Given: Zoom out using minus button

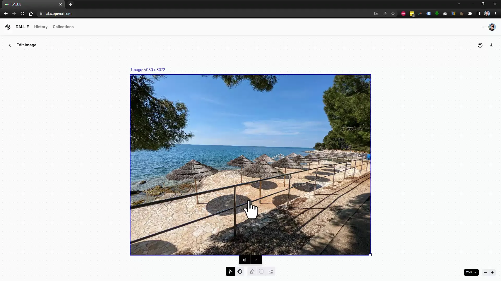Looking at the screenshot, I should pyautogui.click(x=485, y=272).
